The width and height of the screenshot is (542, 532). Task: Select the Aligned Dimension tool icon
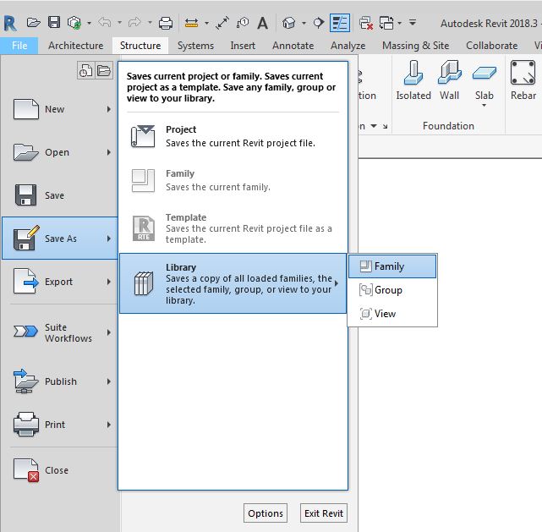click(x=222, y=23)
